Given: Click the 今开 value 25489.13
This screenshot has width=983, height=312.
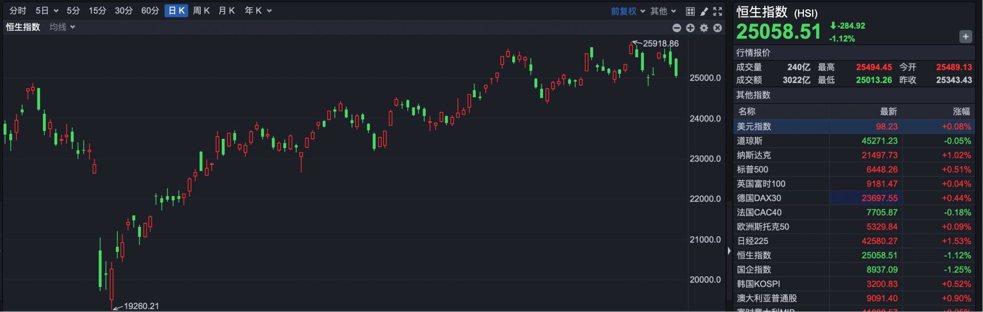Looking at the screenshot, I should click(954, 68).
